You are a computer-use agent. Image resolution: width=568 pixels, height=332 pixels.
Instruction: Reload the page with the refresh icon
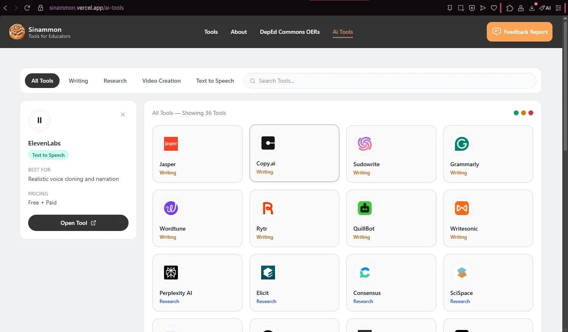pyautogui.click(x=27, y=8)
